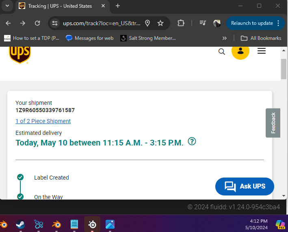This screenshot has height=232, width=288.
Task: Select tracking number 1Z9R60550339761587
Action: [x=45, y=110]
